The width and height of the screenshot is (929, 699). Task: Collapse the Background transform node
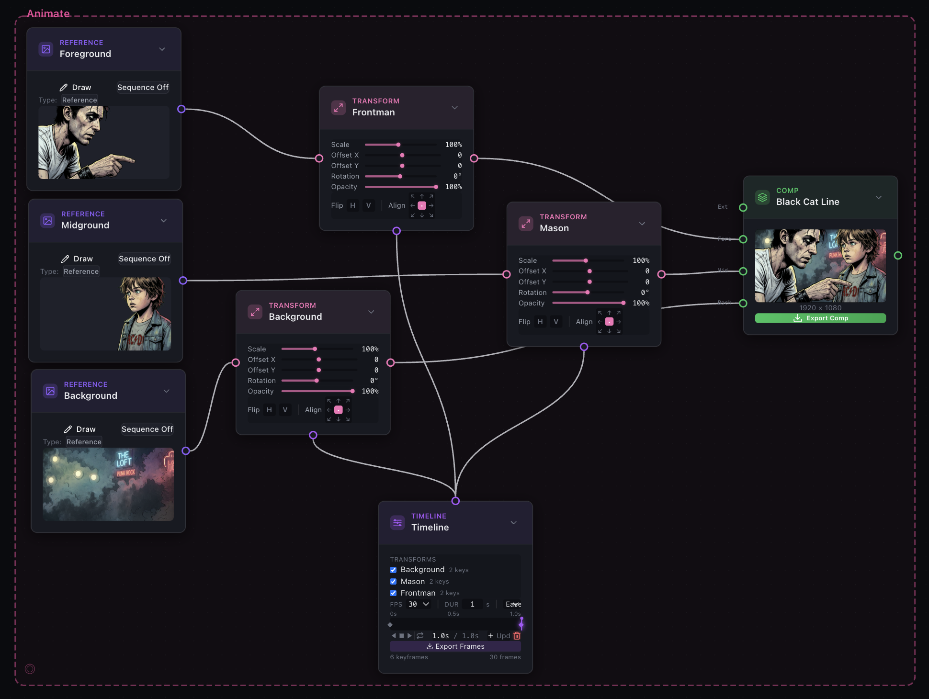pos(371,312)
